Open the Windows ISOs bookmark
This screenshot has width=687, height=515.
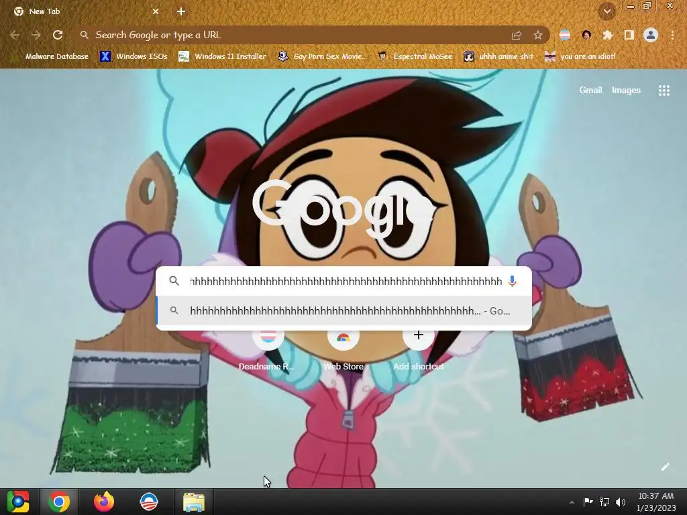click(134, 56)
